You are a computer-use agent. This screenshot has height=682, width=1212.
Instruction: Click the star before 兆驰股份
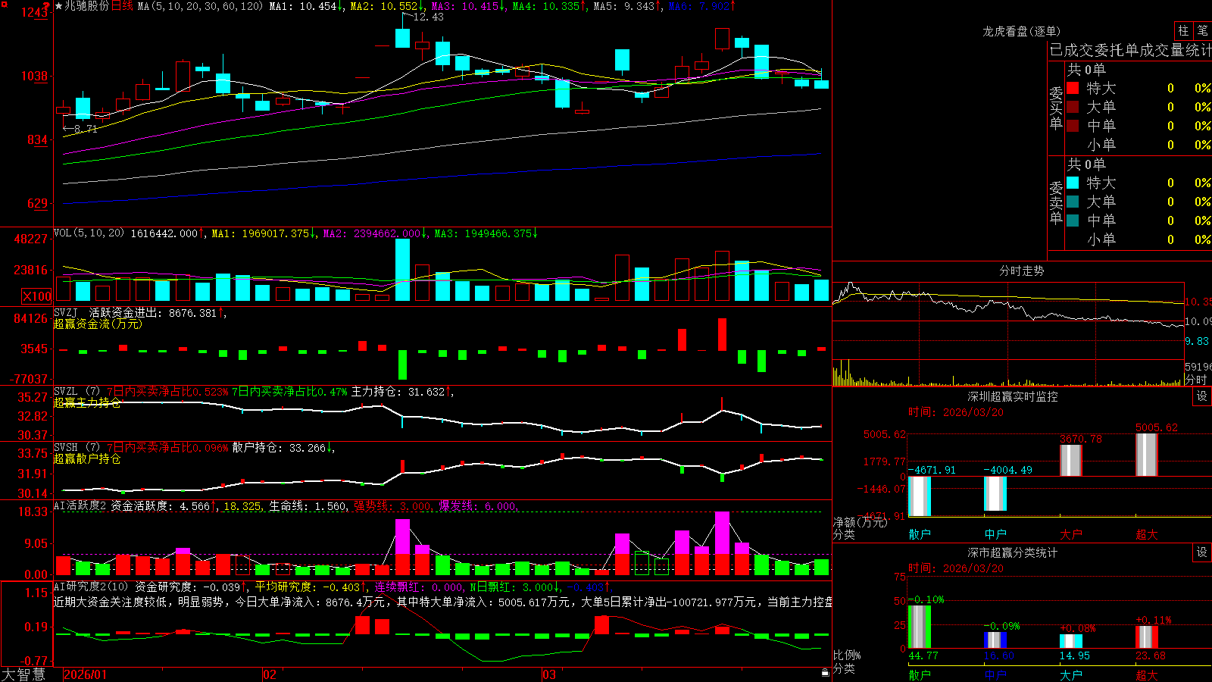coord(58,6)
